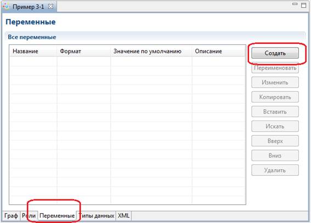Viewport: 311px width, 223px height.
Task: Click the Удалить button
Action: (275, 170)
